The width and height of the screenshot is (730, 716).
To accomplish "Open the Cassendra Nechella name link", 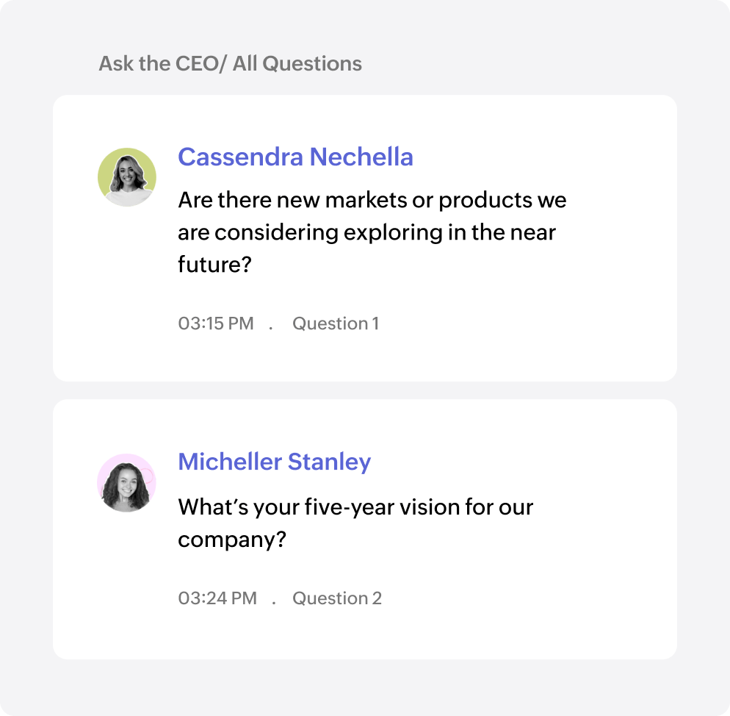I will click(x=295, y=157).
